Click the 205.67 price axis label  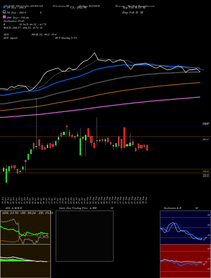click(x=206, y=139)
